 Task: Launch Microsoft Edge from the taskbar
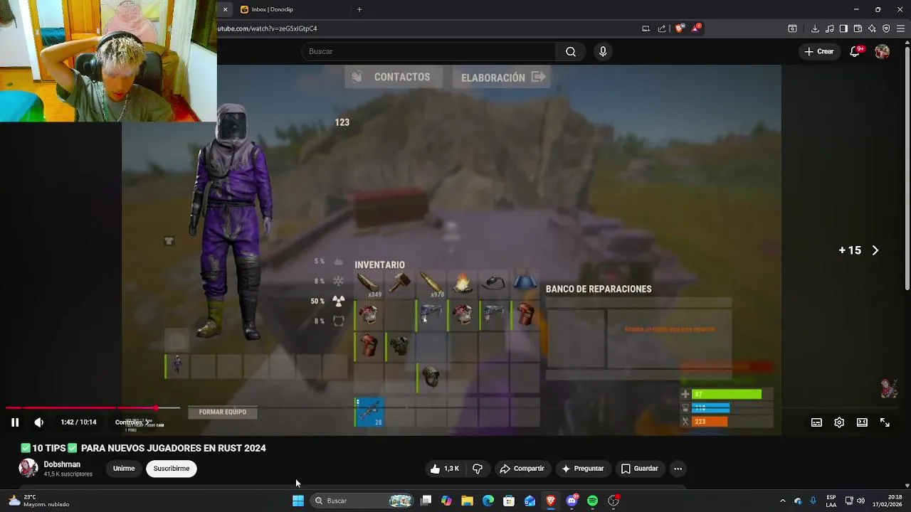click(x=488, y=501)
